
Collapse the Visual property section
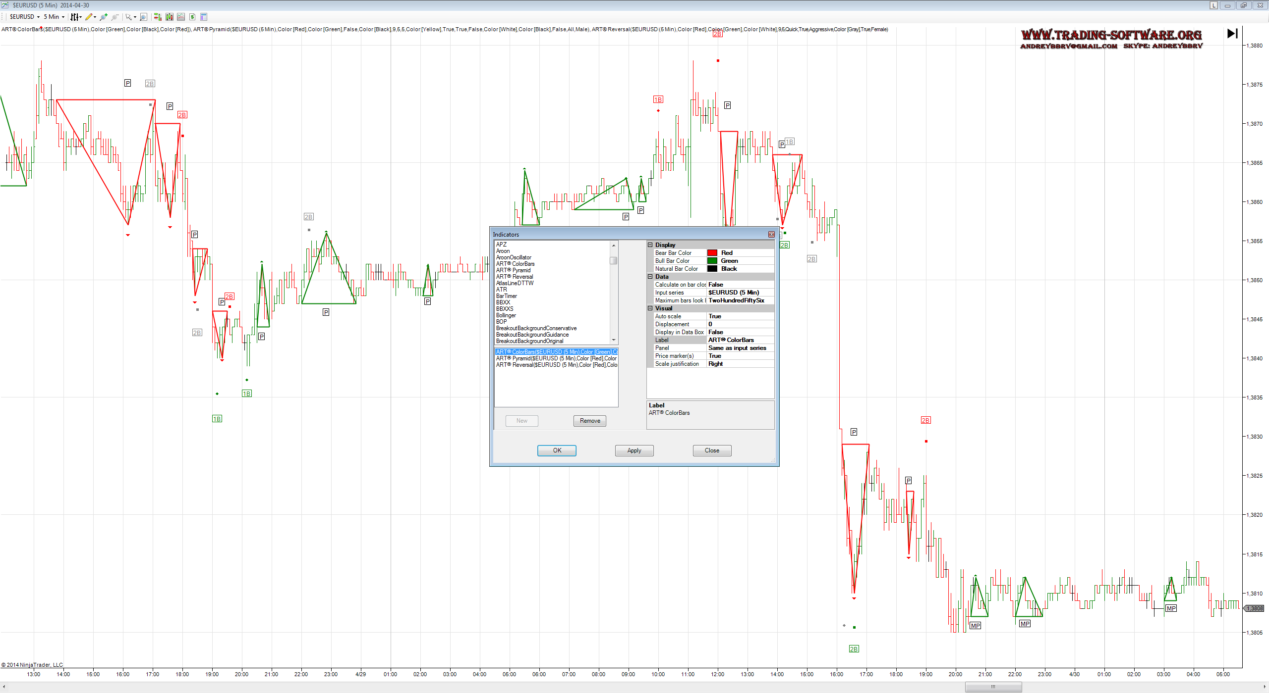(x=650, y=308)
